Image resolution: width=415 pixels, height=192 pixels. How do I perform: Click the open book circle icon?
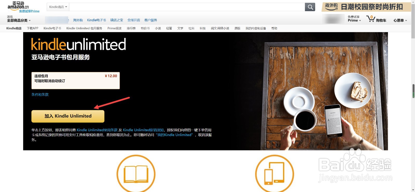(x=136, y=174)
